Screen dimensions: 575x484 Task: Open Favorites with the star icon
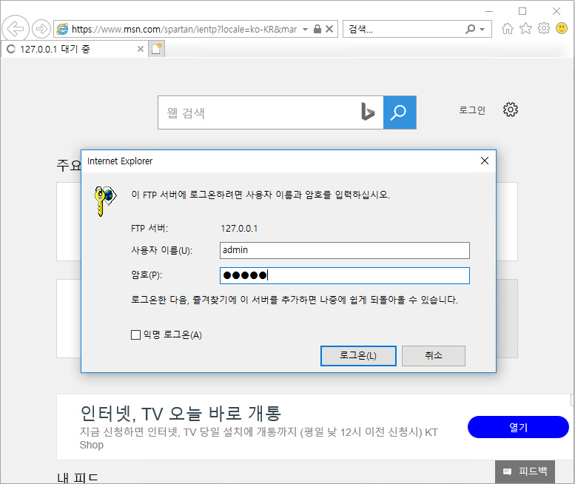point(525,28)
